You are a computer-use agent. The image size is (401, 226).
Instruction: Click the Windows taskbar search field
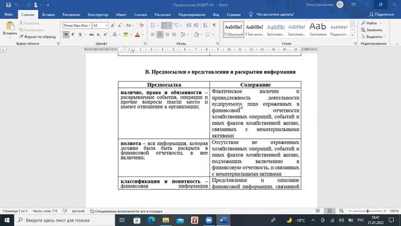click(65, 220)
